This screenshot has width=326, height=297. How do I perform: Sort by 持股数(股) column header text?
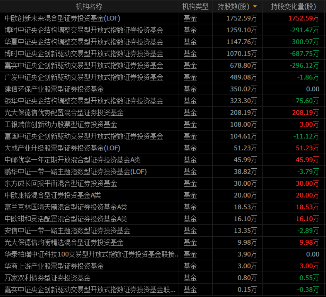coord(233,6)
